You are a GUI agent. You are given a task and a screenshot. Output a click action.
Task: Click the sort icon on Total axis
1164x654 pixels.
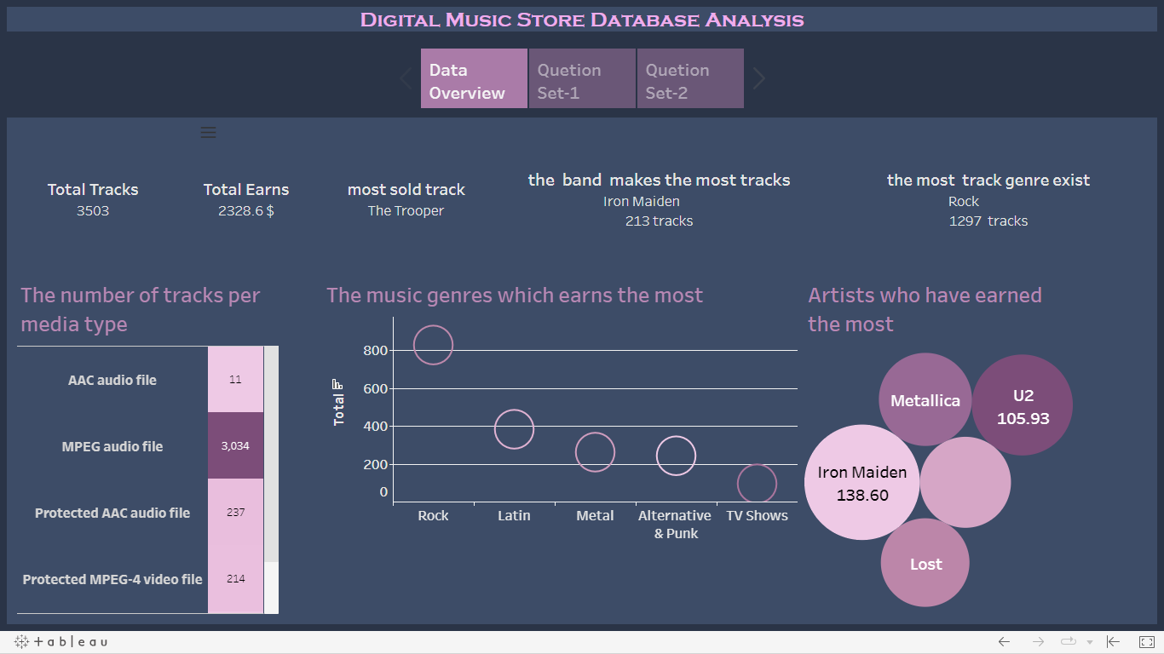[337, 384]
